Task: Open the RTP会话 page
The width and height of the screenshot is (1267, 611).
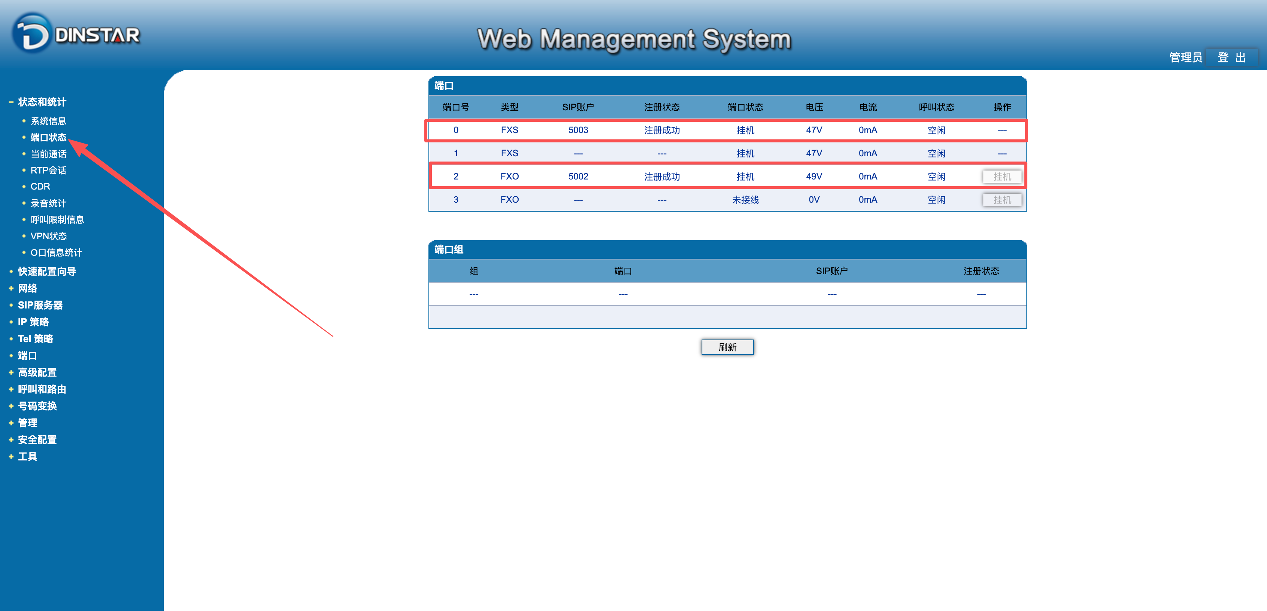Action: 48,170
